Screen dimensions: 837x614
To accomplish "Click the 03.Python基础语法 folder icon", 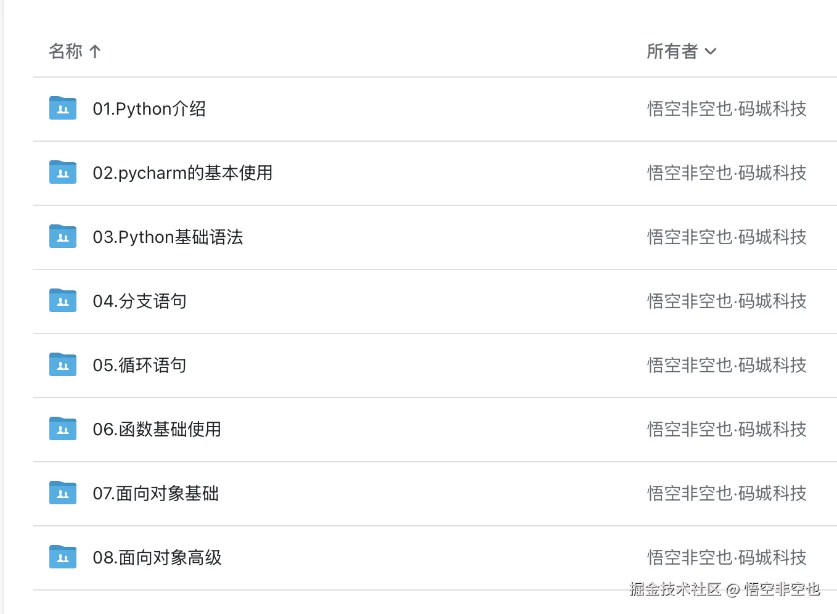I will (x=63, y=237).
